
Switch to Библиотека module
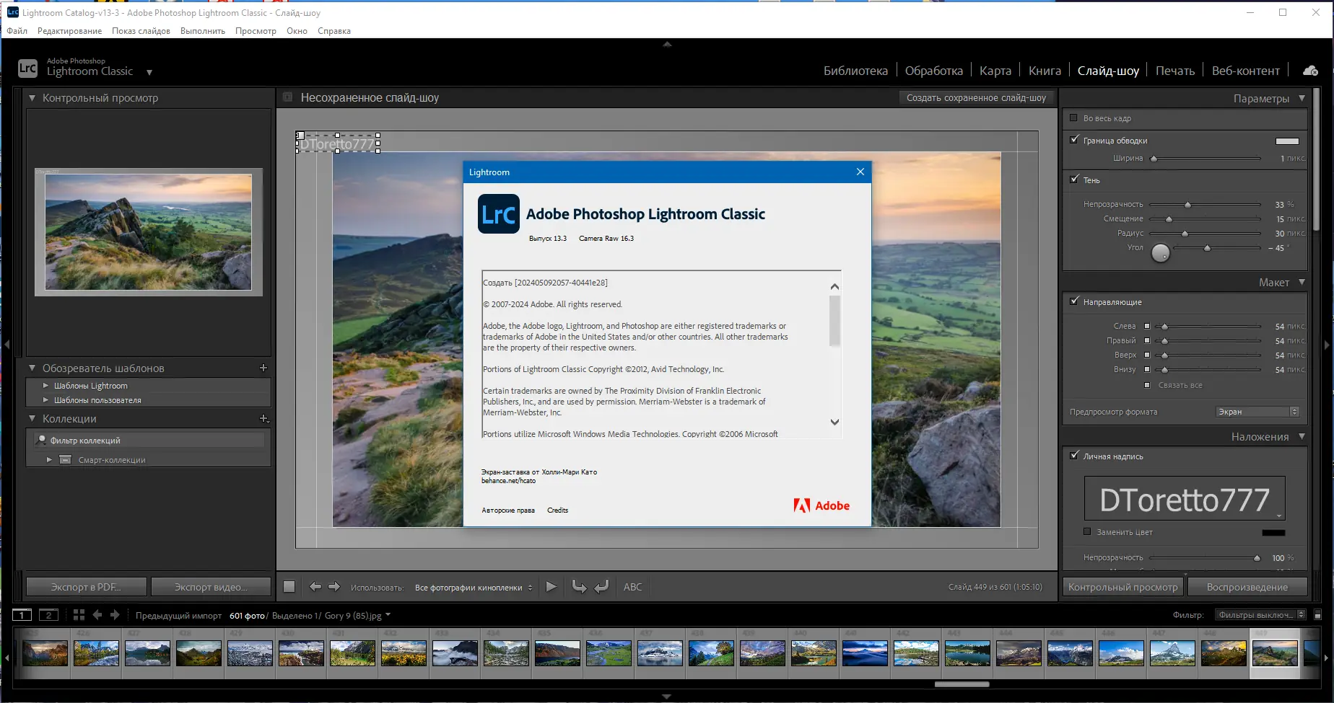tap(855, 71)
